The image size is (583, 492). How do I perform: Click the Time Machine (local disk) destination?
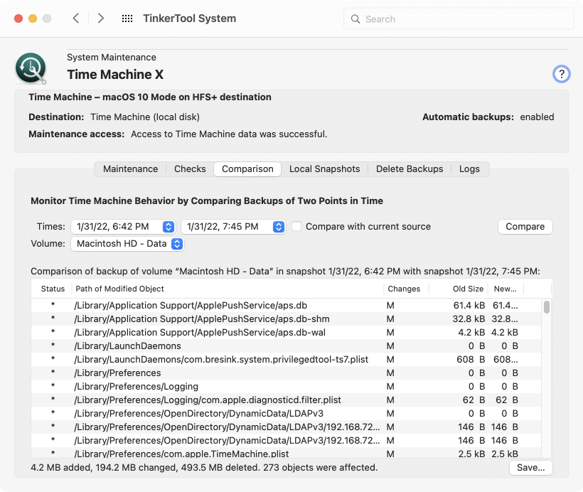145,117
